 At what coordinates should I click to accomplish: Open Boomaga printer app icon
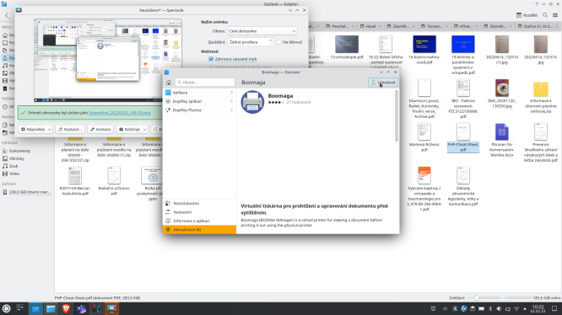[252, 102]
